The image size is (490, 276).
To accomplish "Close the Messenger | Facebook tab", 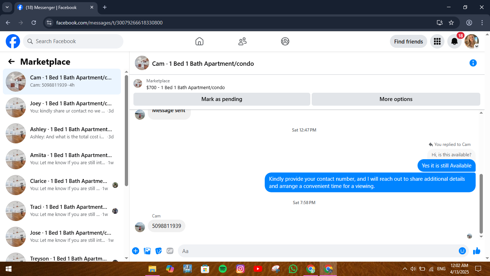I will point(92,7).
